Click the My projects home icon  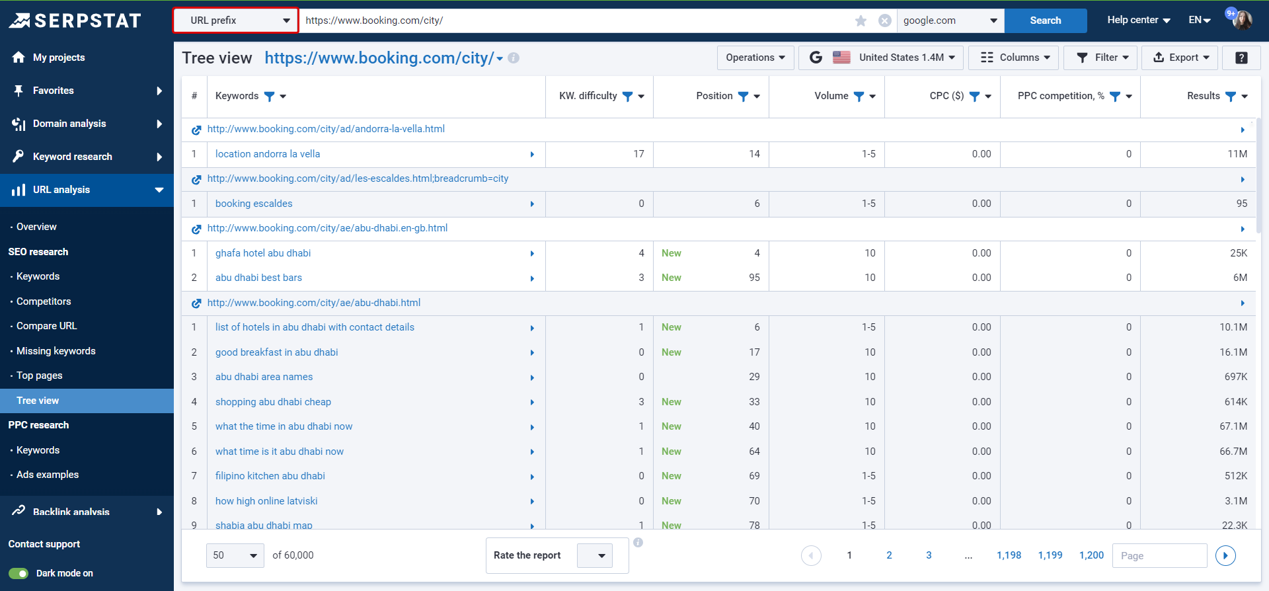[19, 58]
